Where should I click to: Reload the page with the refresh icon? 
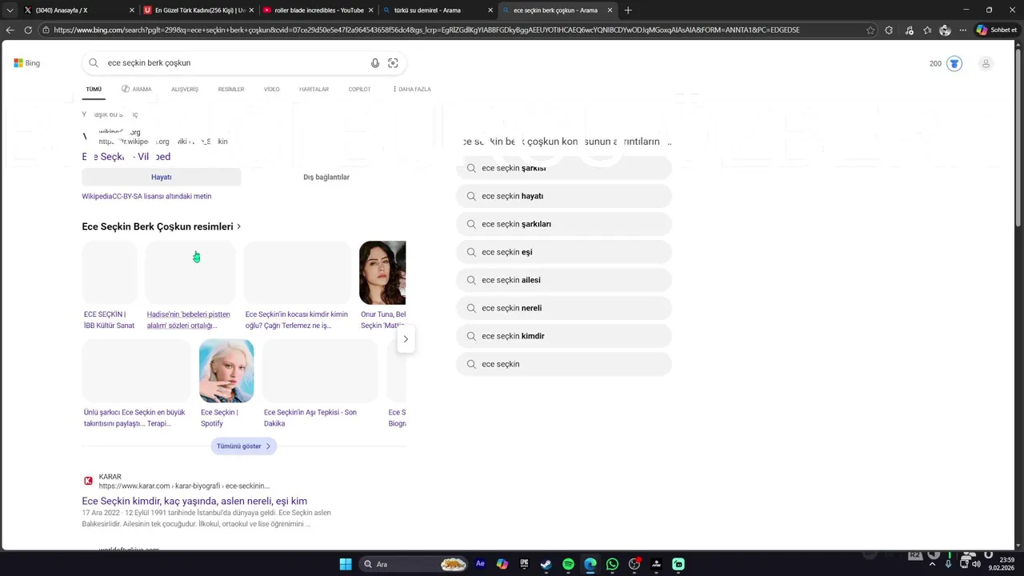tap(28, 30)
